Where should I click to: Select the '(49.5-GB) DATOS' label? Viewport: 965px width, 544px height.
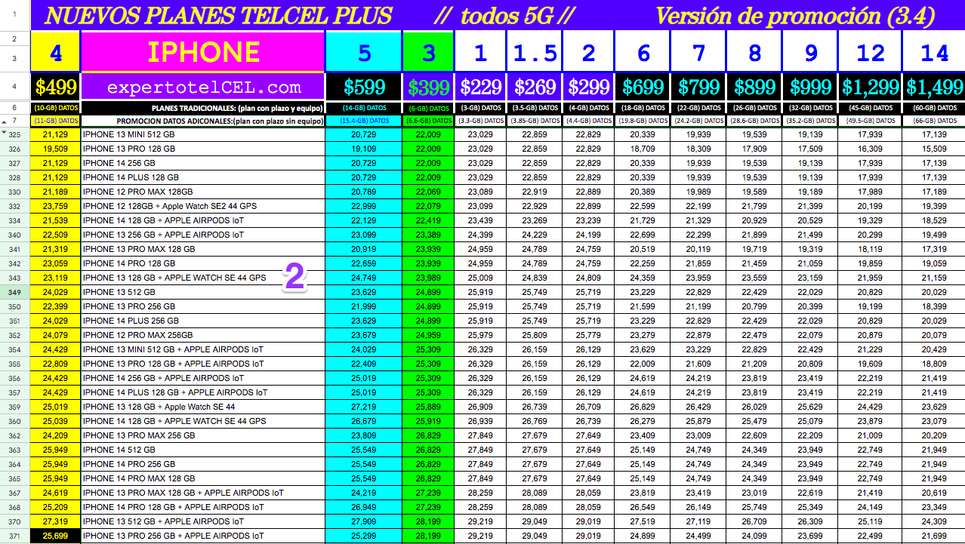(871, 121)
